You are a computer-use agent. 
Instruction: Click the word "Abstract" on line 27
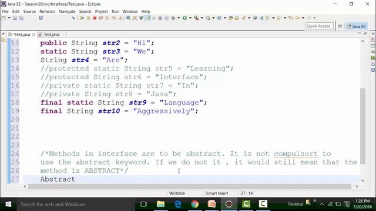coord(58,179)
